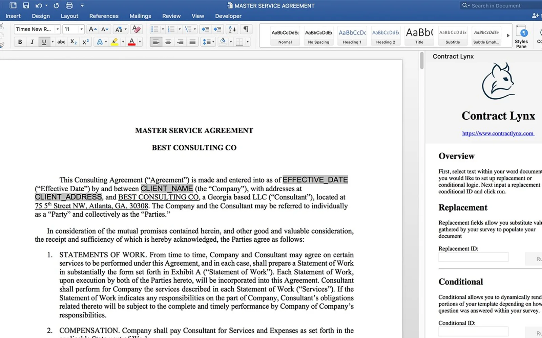Toggle Underline formatting
Screen dimensions: 542x338
[44, 42]
